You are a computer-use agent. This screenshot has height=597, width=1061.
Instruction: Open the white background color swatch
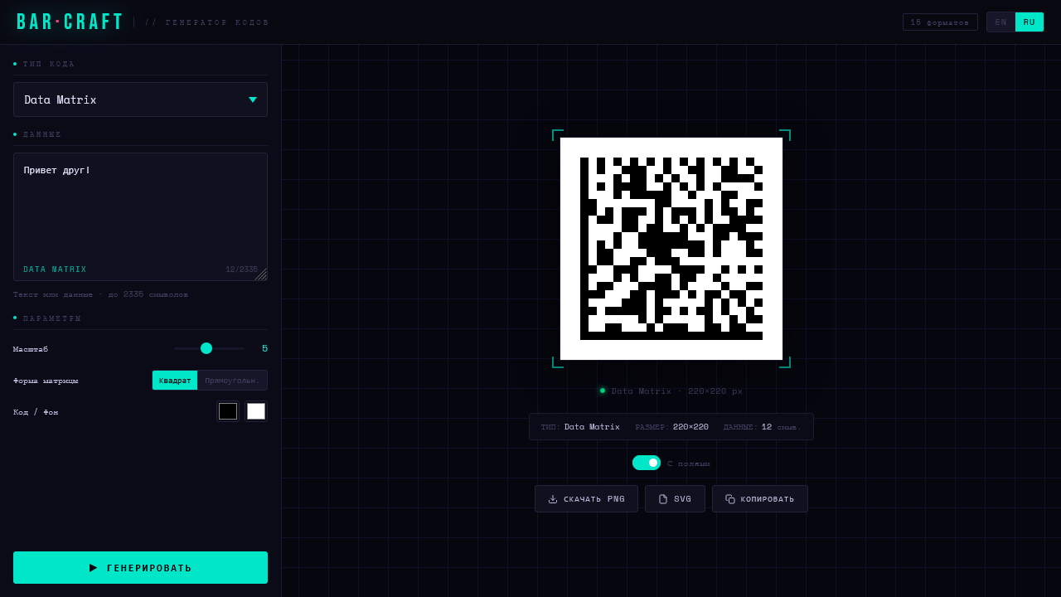[x=256, y=411]
